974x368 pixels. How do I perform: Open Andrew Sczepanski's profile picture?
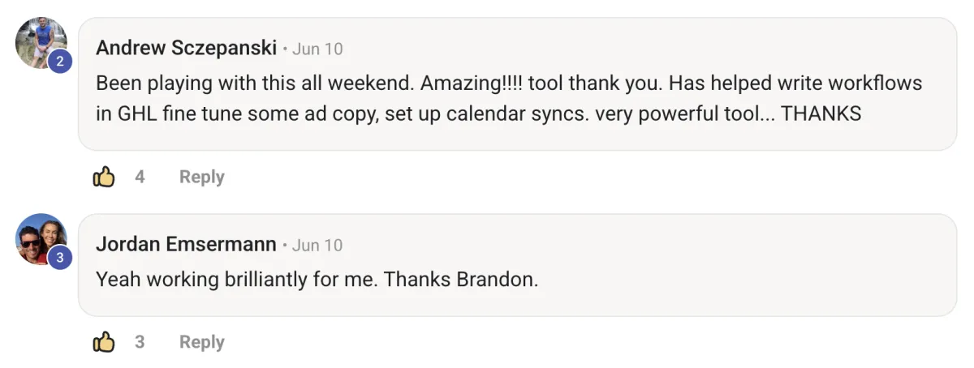[x=38, y=41]
